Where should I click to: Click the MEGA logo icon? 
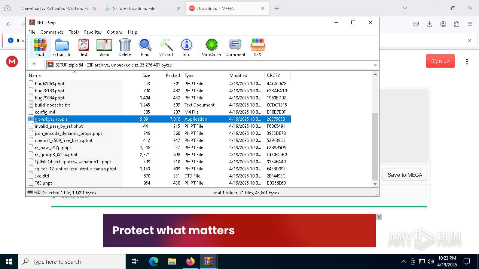click(x=12, y=62)
